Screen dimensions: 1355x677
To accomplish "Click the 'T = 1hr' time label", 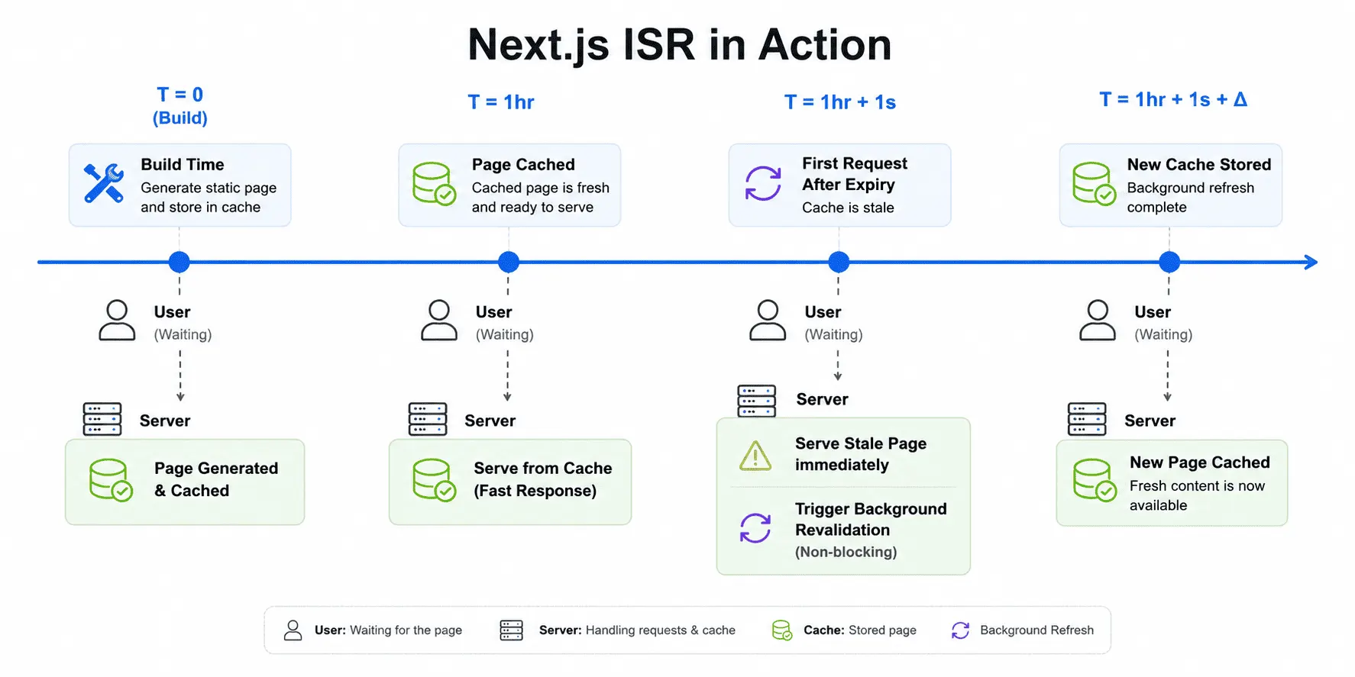I will coord(501,102).
